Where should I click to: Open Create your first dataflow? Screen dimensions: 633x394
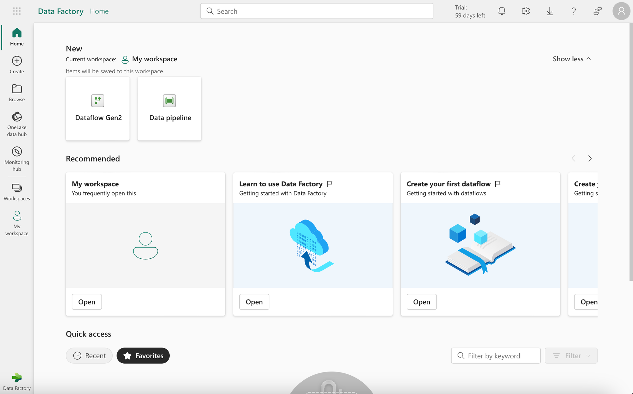tap(421, 301)
